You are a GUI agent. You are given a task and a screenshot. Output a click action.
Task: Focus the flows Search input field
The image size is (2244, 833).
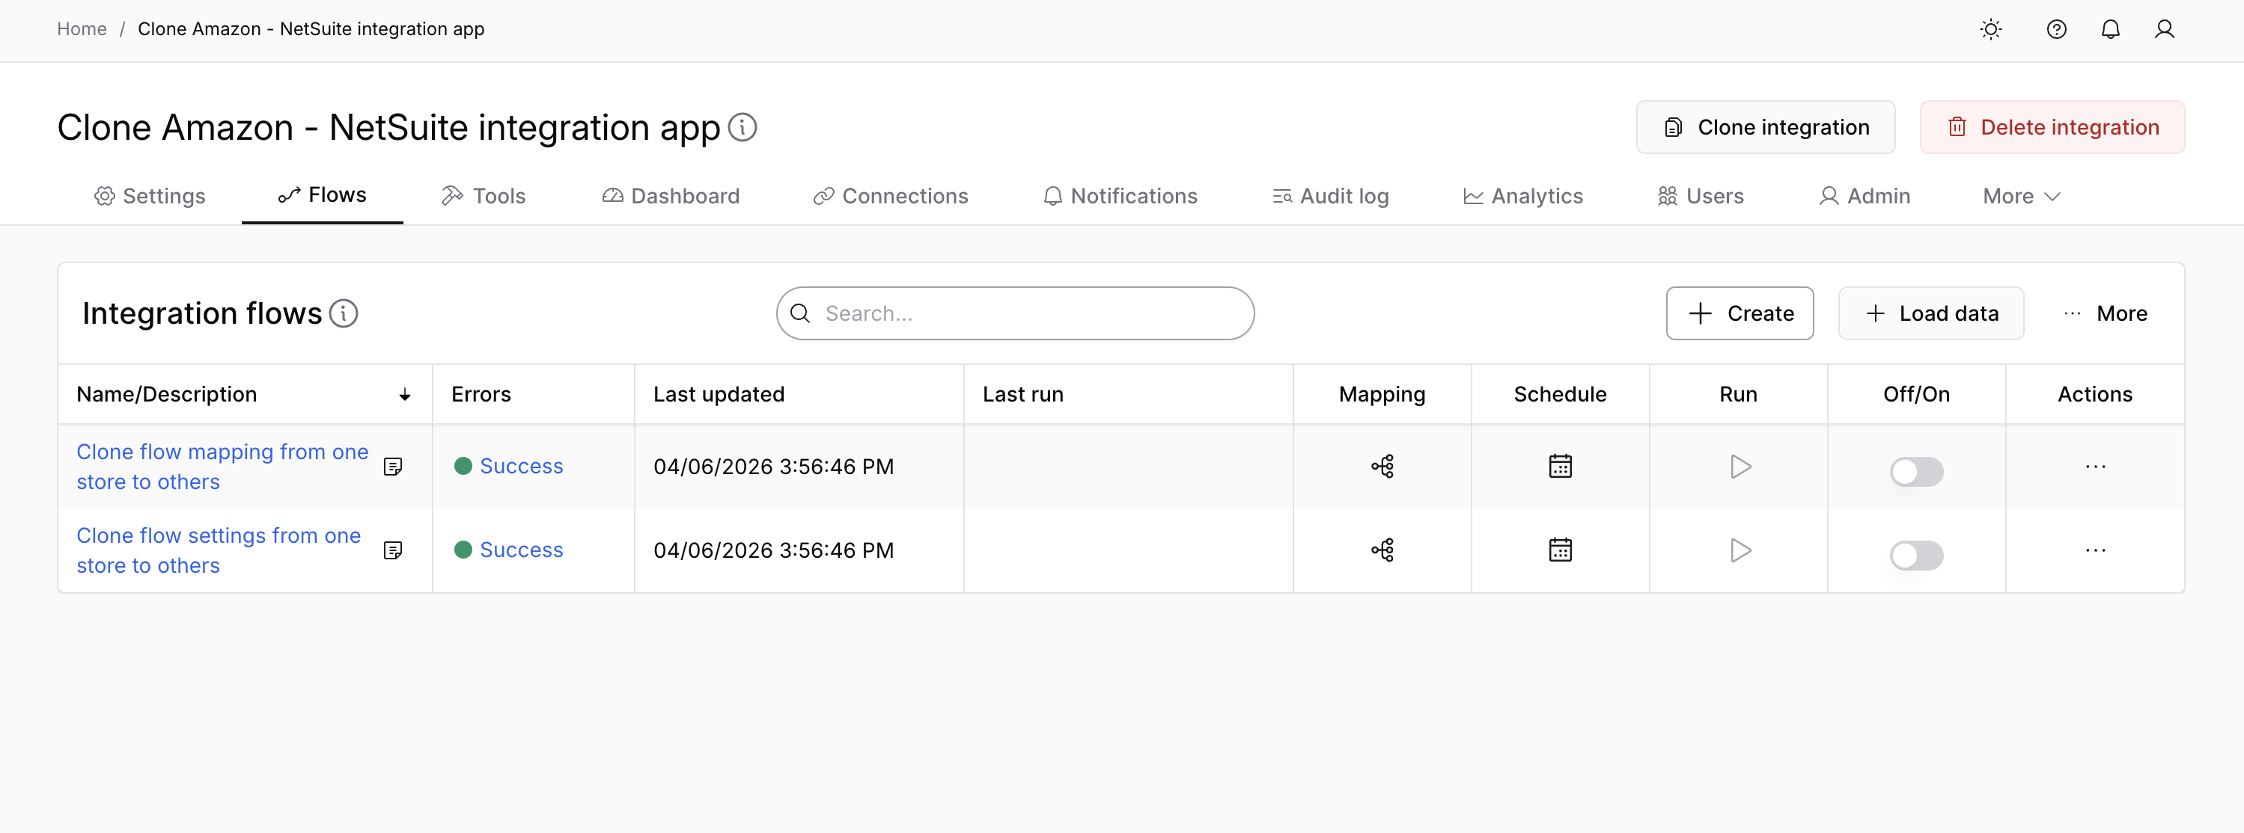(1015, 313)
